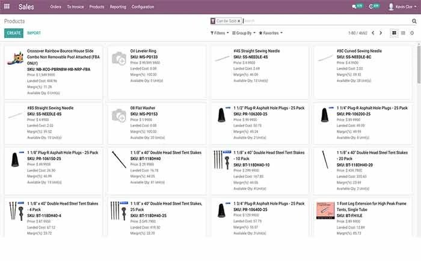Open the Kevin user menu

(x=404, y=7)
